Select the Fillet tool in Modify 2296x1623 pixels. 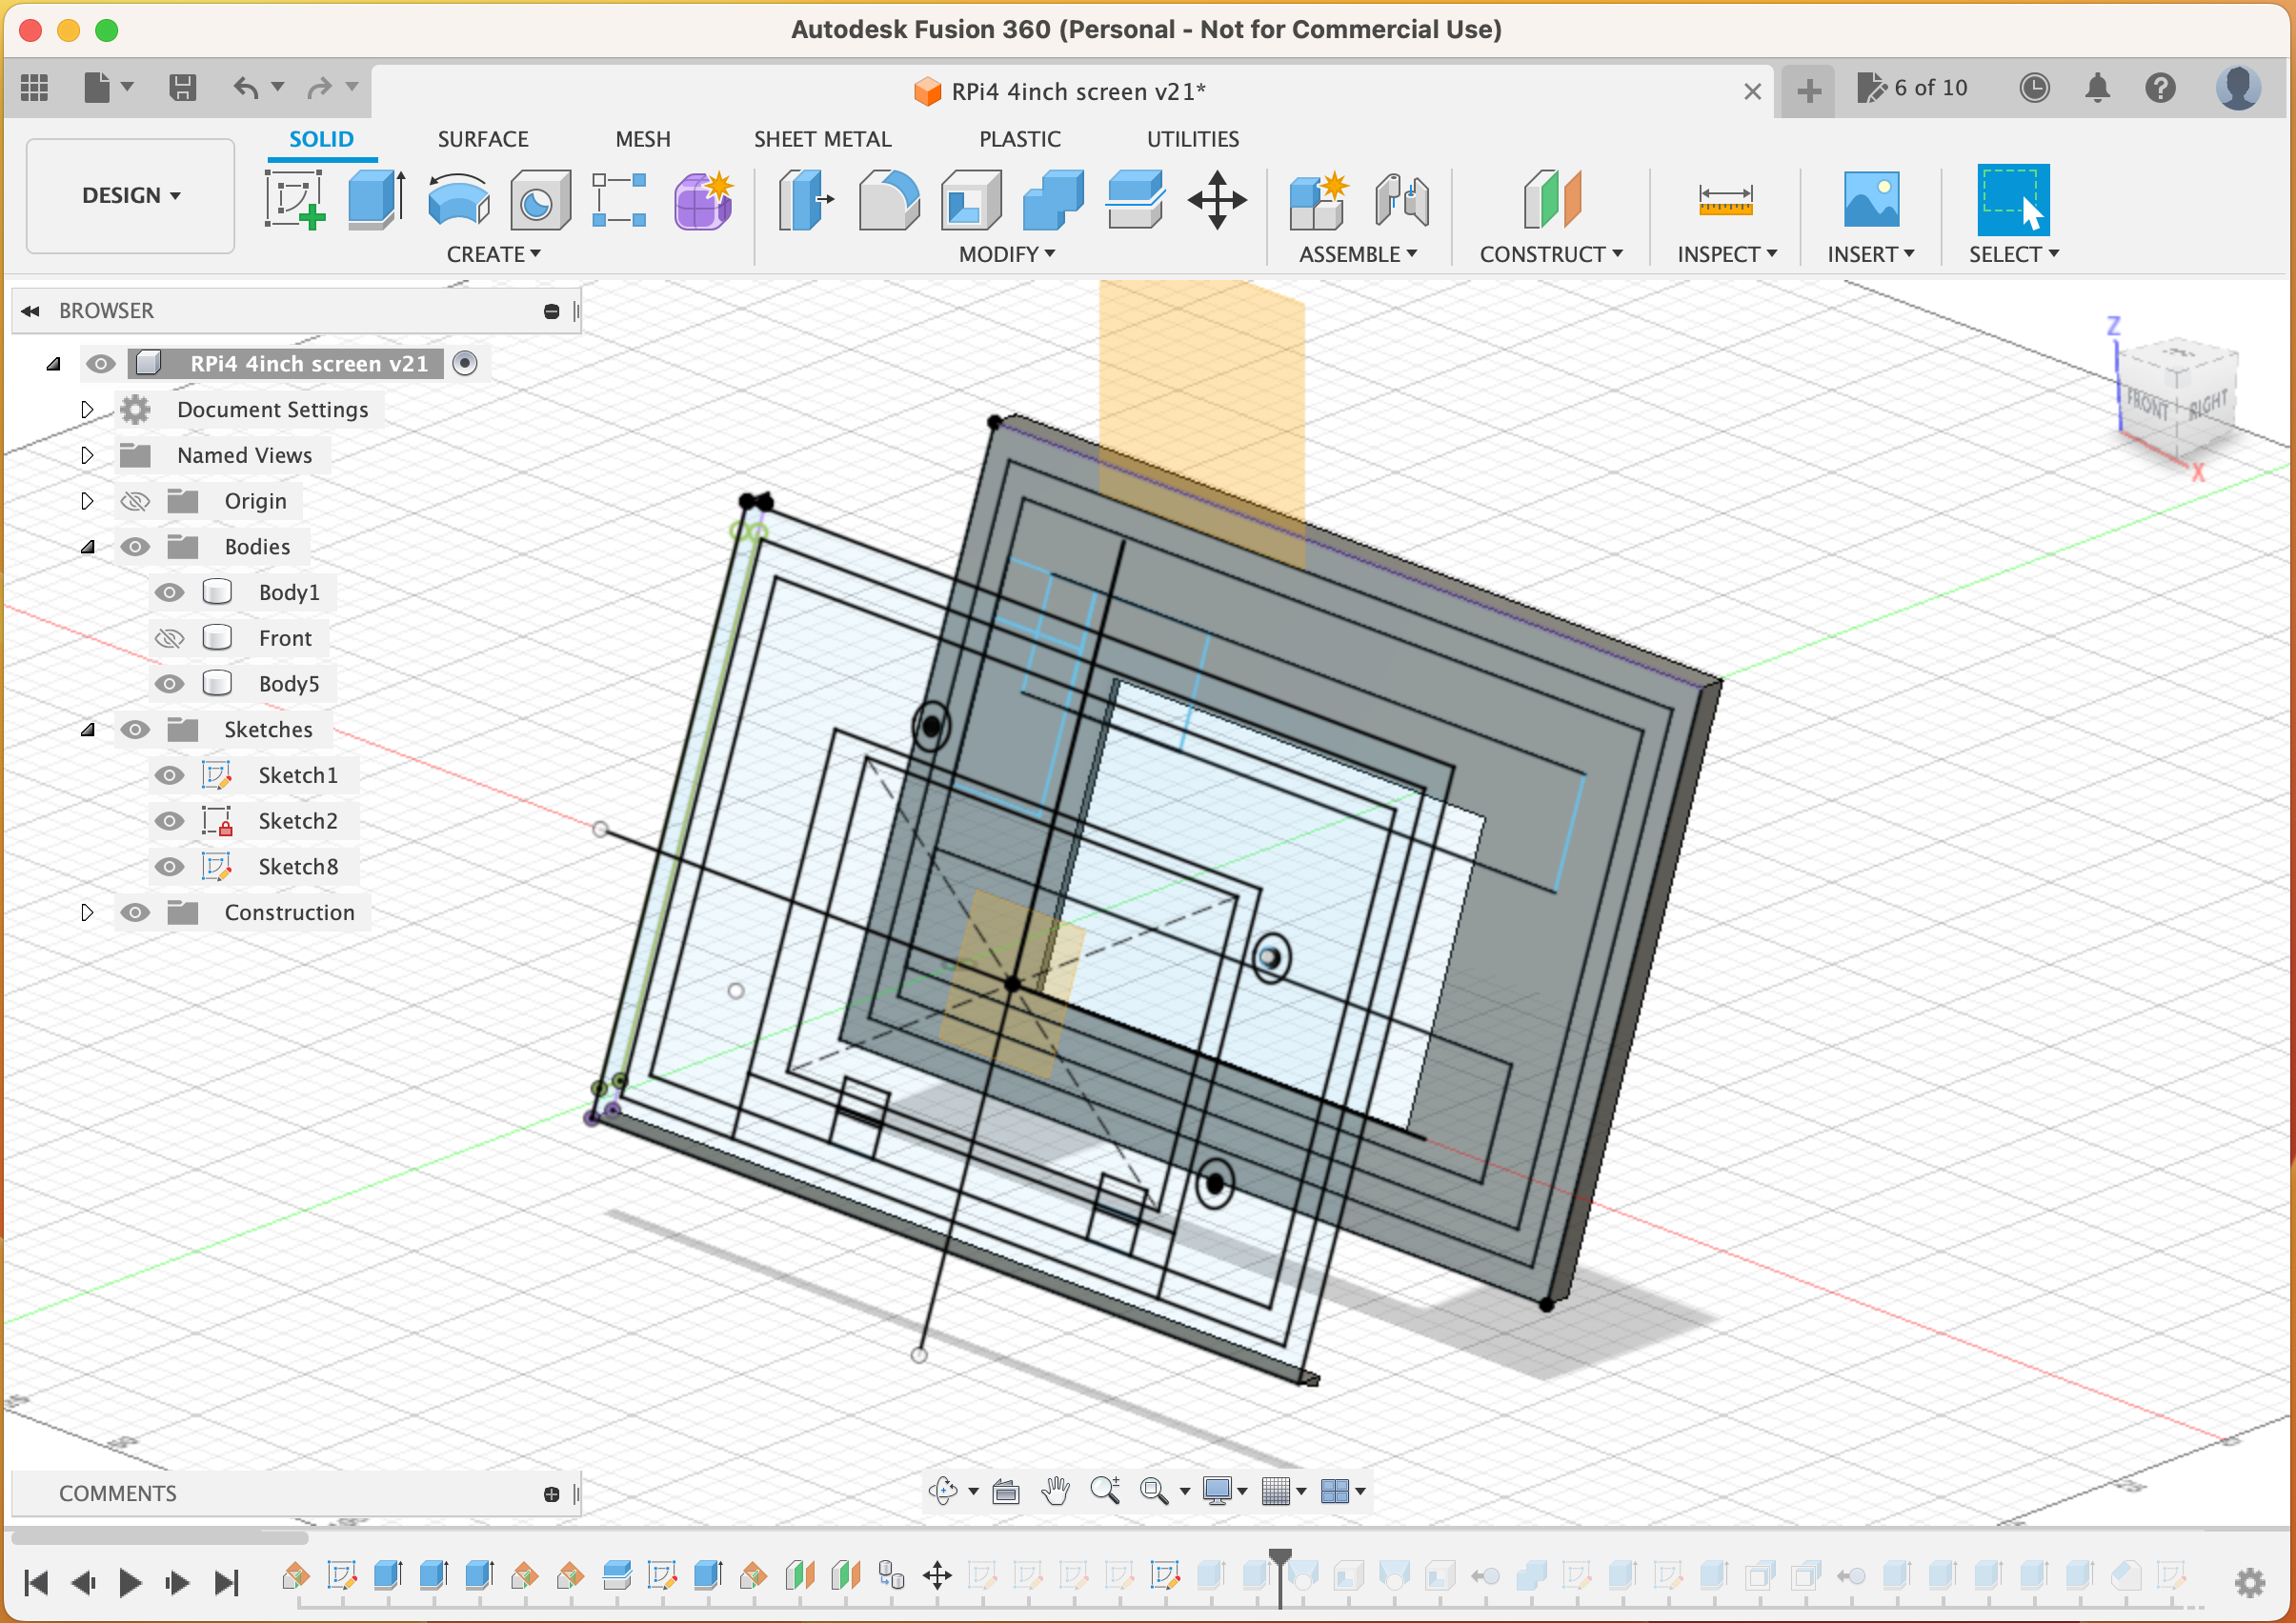coord(886,198)
